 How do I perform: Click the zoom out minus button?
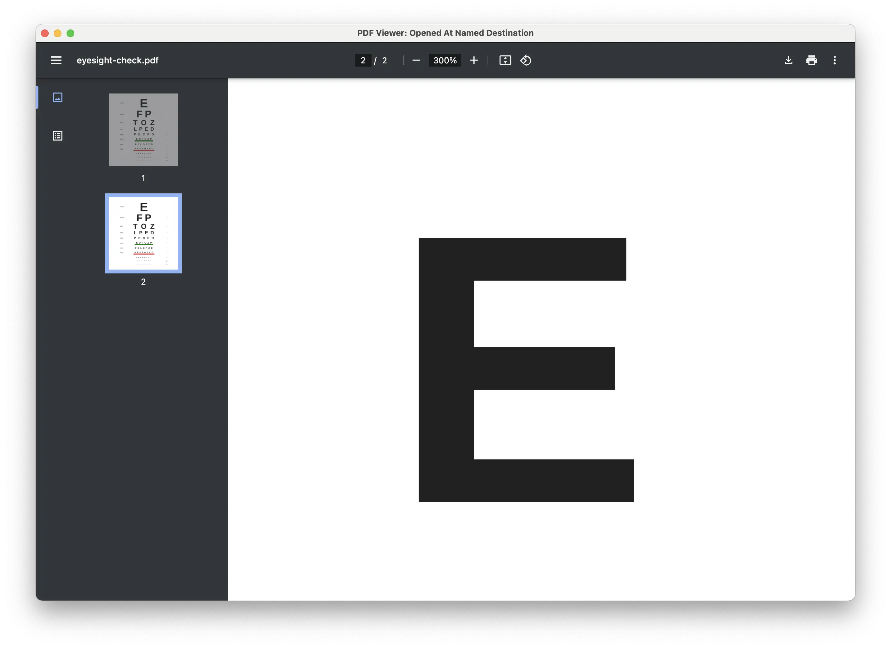(x=416, y=60)
